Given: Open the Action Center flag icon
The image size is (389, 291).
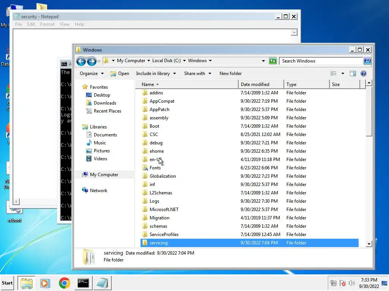Looking at the screenshot, I should (x=343, y=283).
